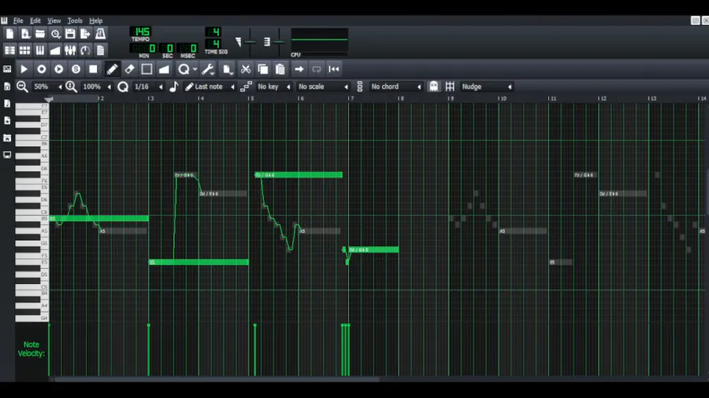
Task: Select the eraser tool
Action: (129, 69)
